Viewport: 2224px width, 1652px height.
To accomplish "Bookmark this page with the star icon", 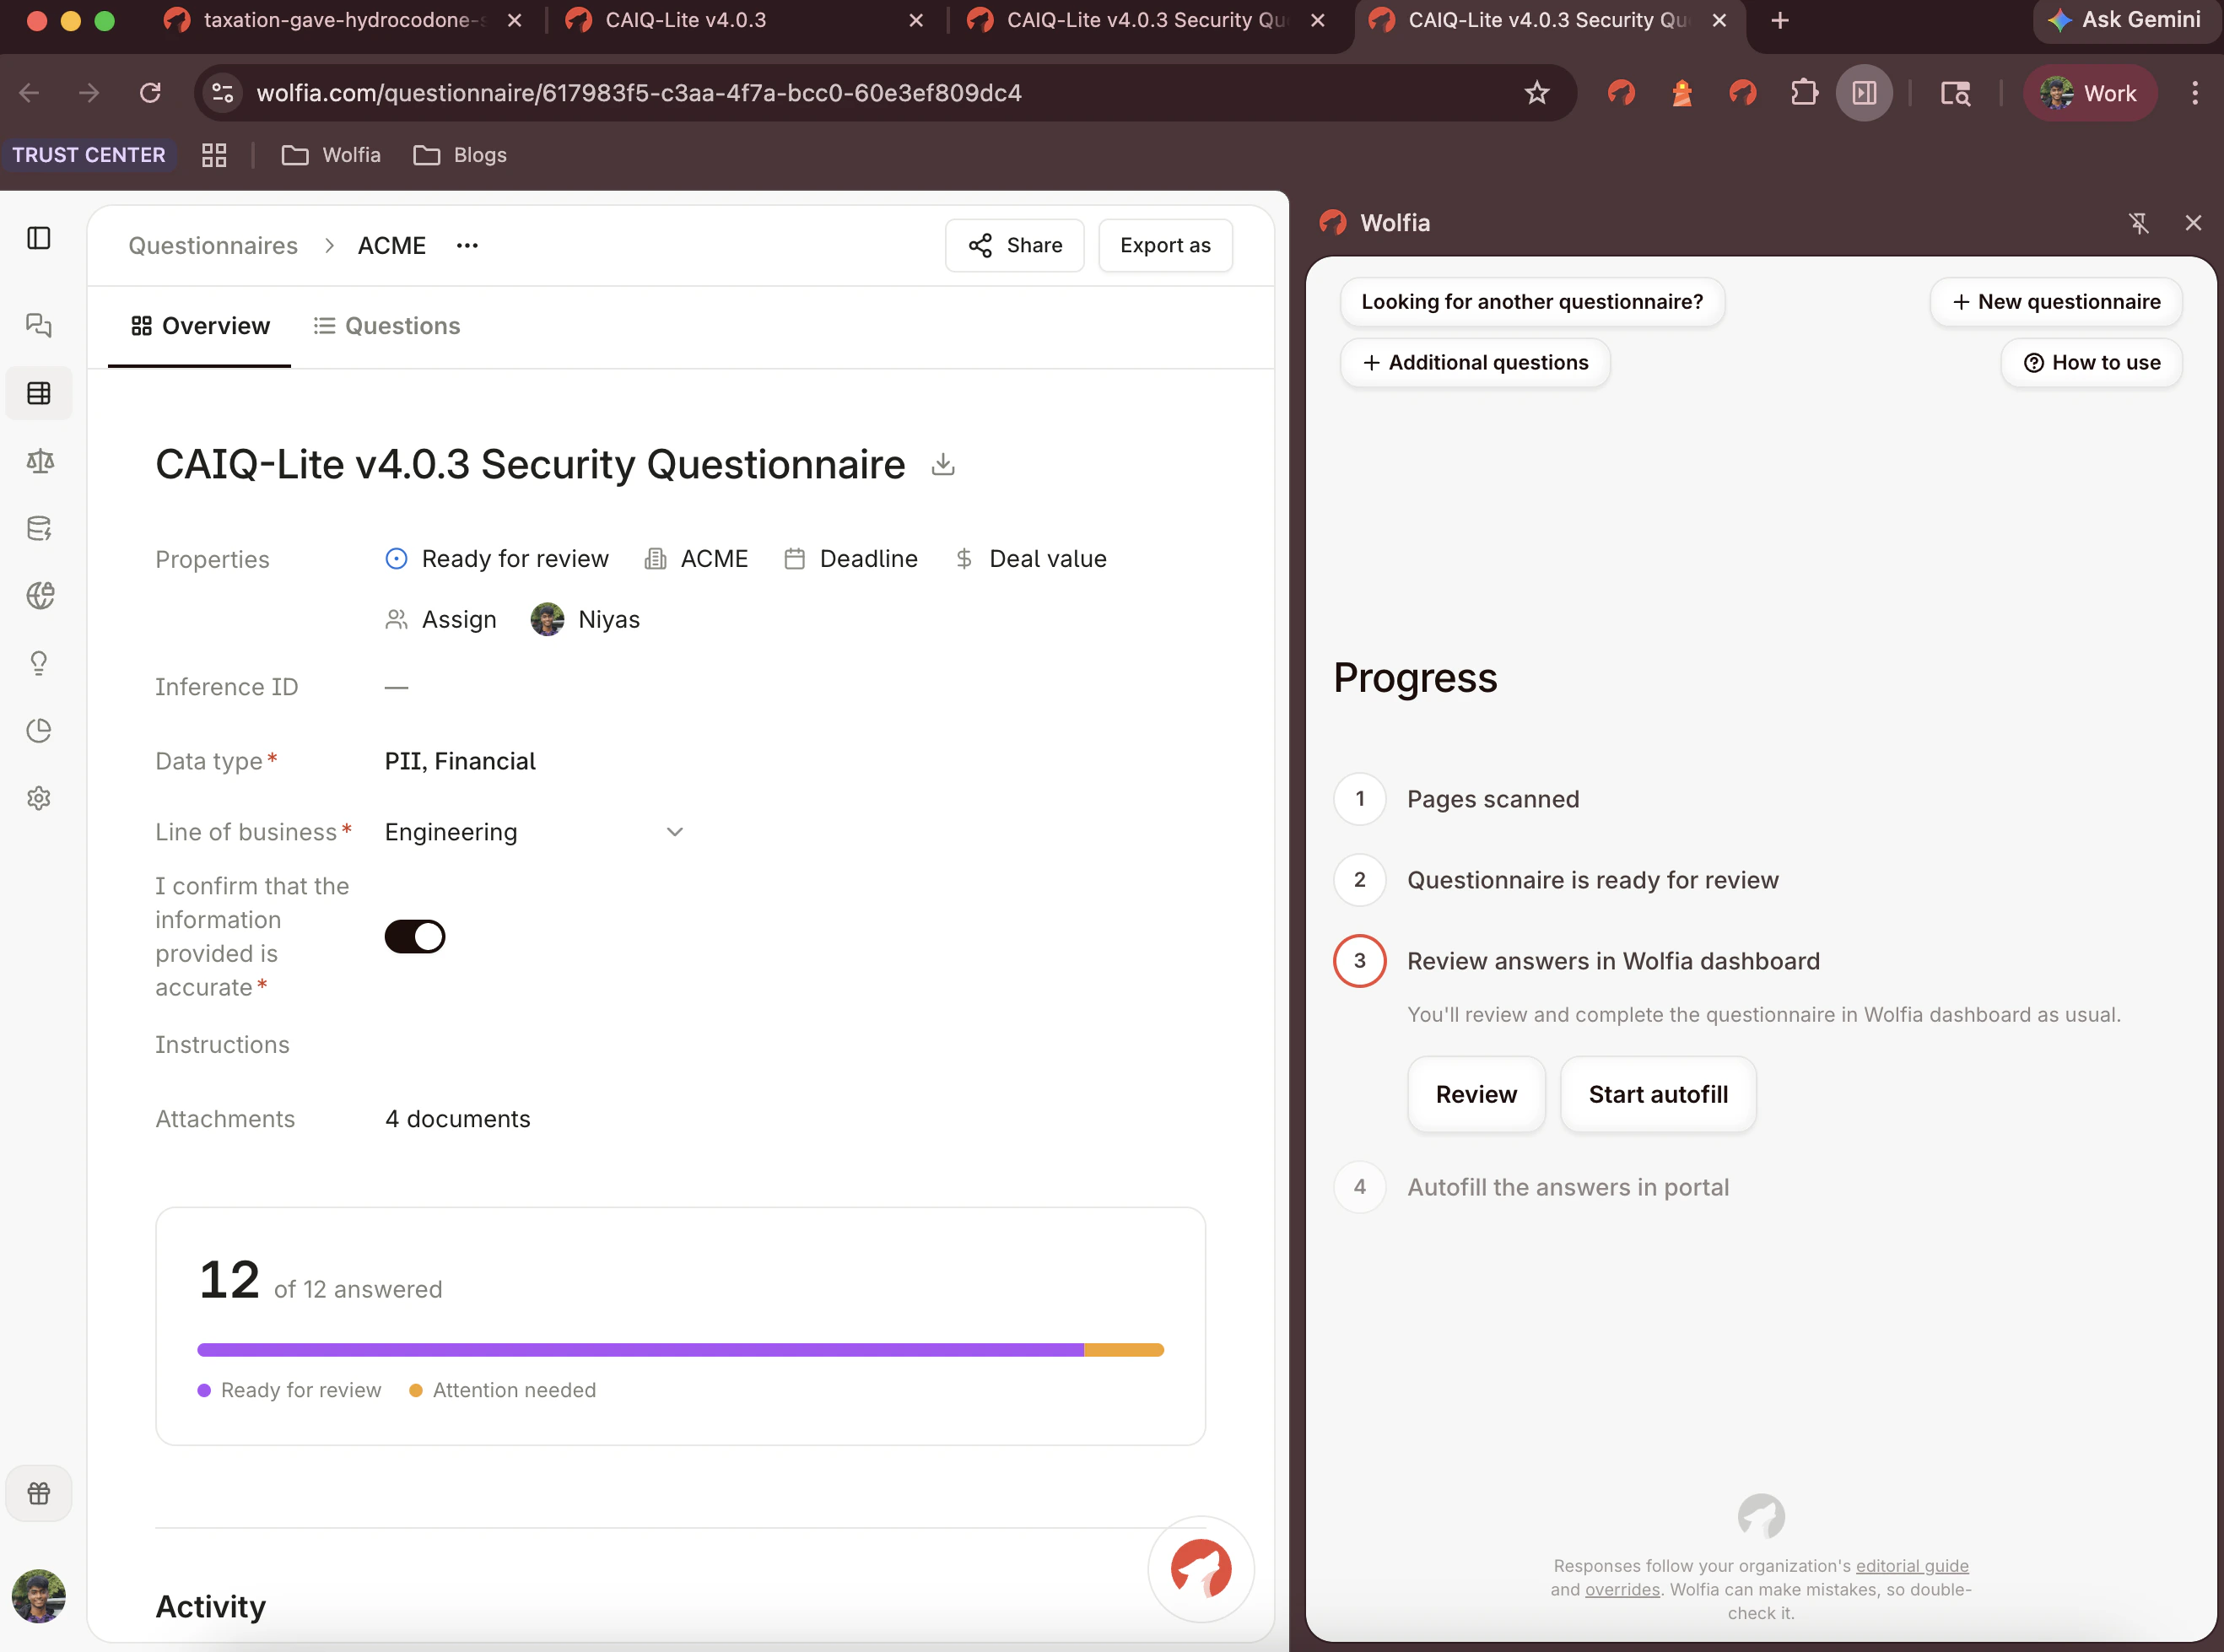I will [x=1537, y=93].
